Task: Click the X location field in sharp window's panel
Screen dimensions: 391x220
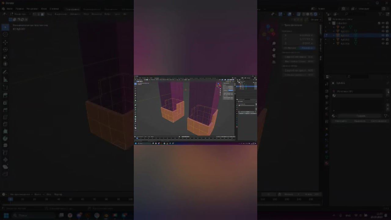Action: tap(228, 86)
